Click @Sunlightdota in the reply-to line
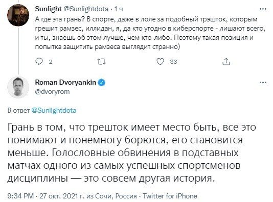 [x=54, y=111]
